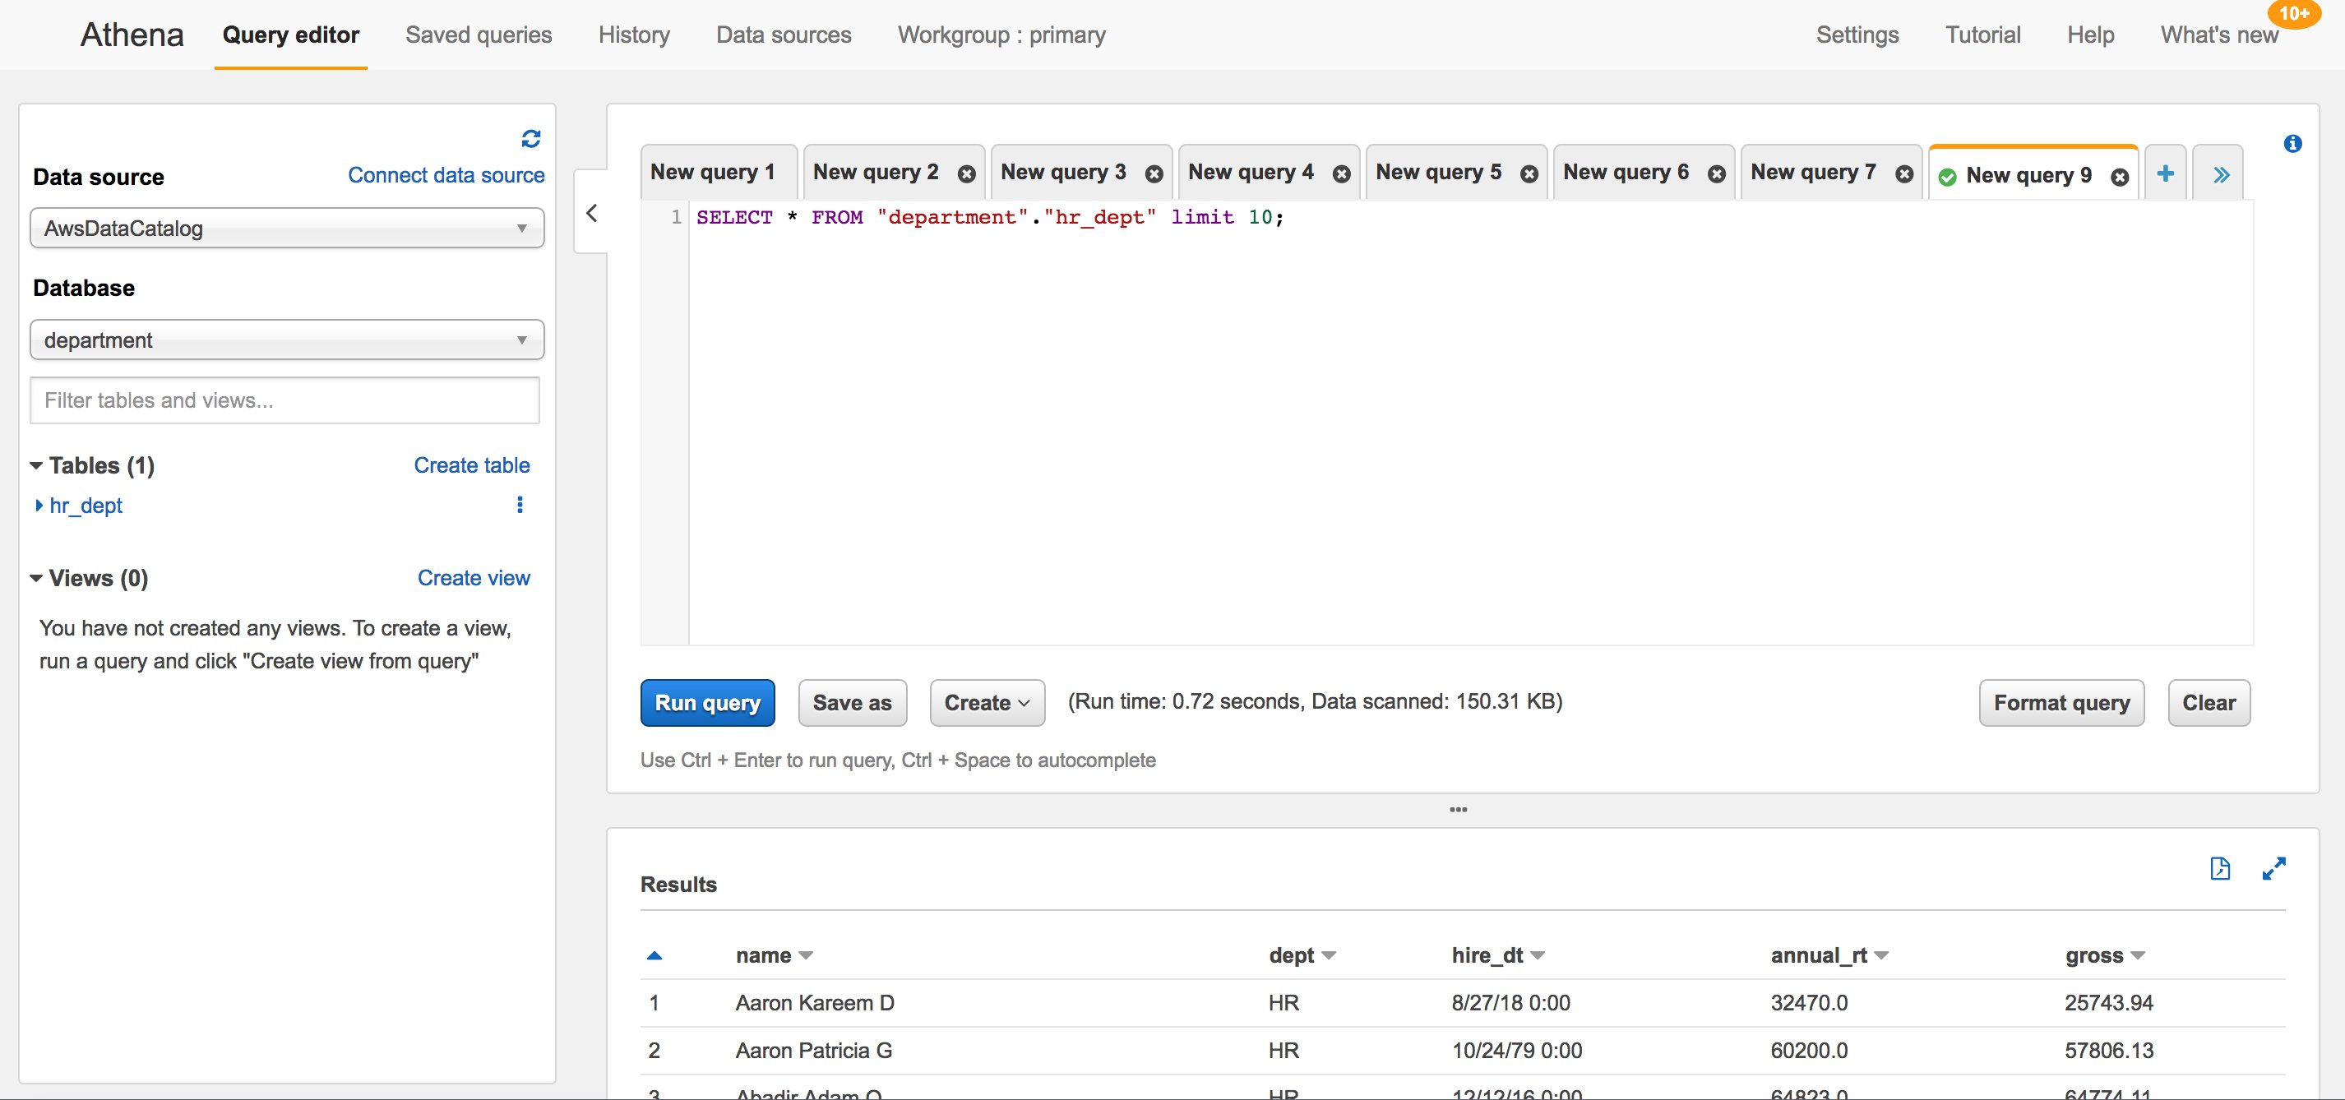The width and height of the screenshot is (2345, 1100).
Task: Click the success checkmark on New query 9
Action: coord(1947,175)
